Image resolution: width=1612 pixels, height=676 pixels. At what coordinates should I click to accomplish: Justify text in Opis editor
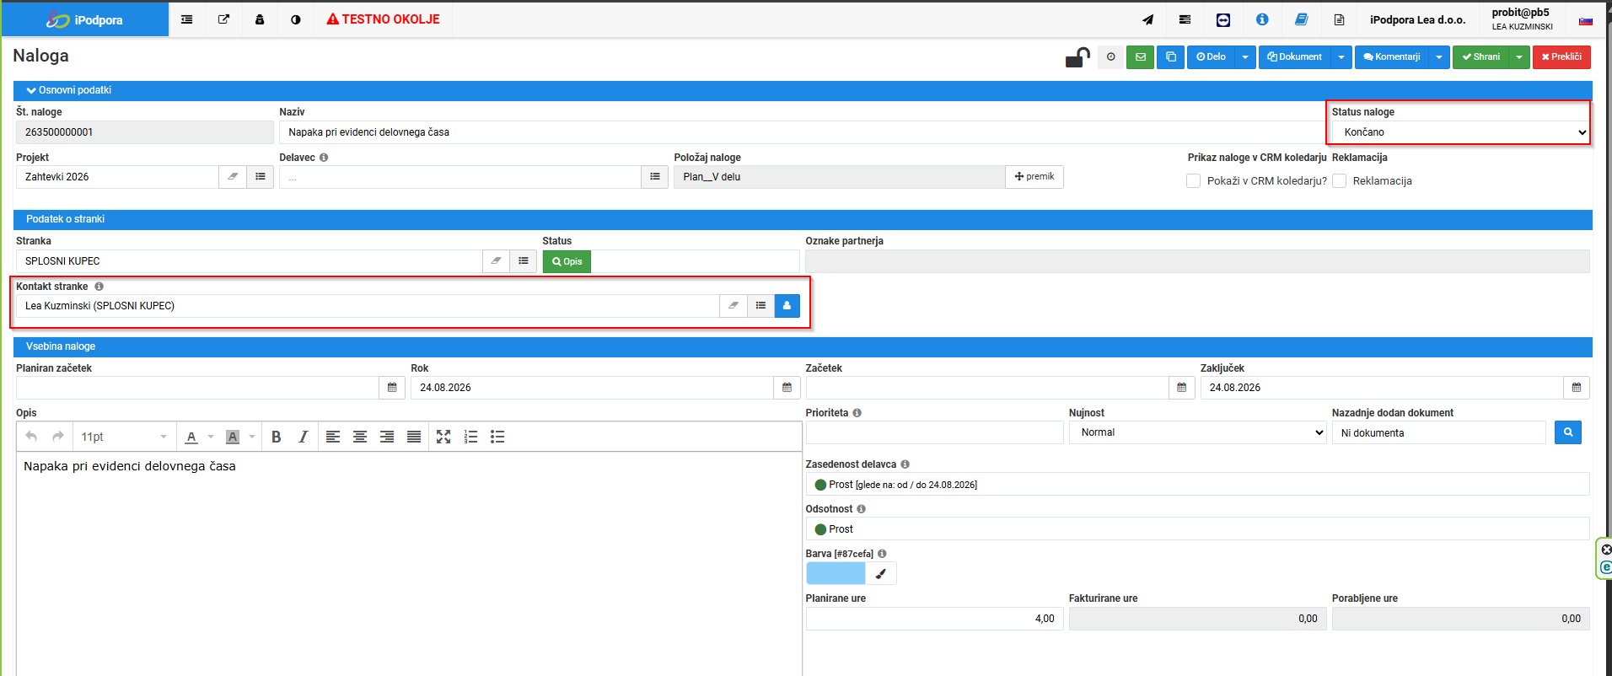pyautogui.click(x=414, y=437)
